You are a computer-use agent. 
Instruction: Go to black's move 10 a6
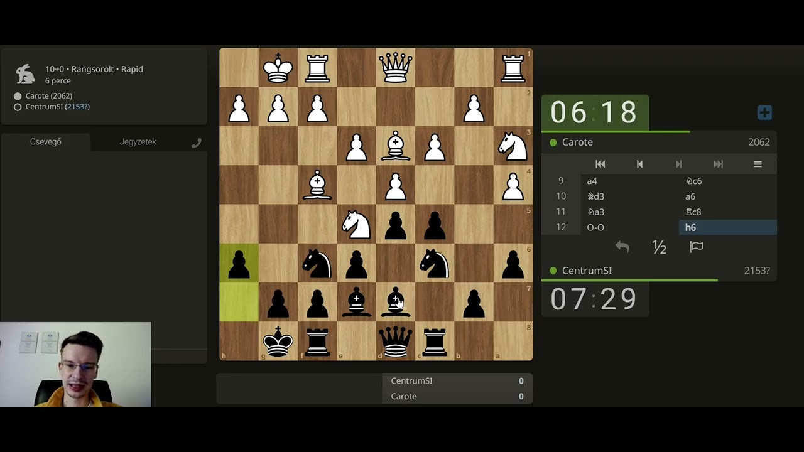(x=727, y=196)
